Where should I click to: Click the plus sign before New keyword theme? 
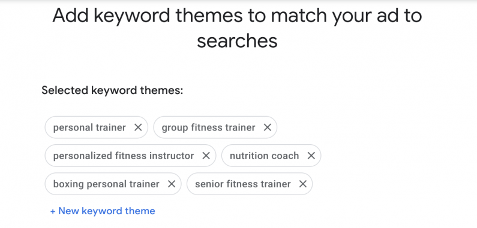(53, 211)
